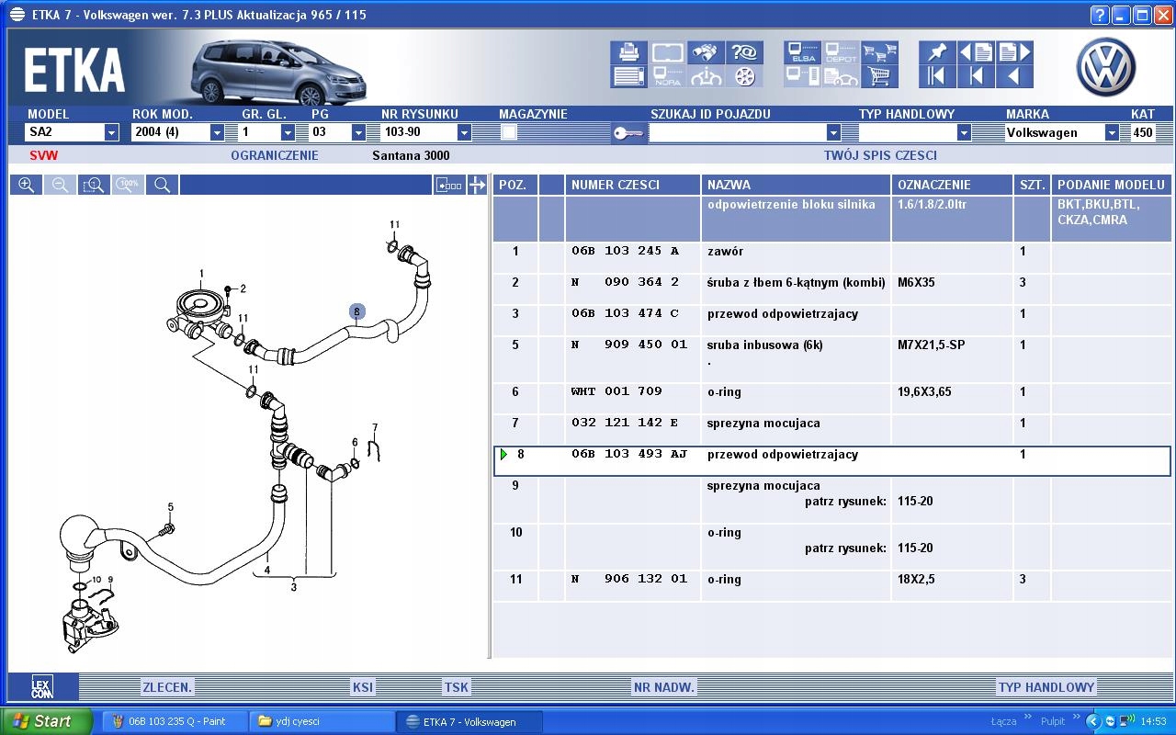The width and height of the screenshot is (1176, 735).
Task: Open the MODEL dropdown showing SA2
Action: [111, 132]
